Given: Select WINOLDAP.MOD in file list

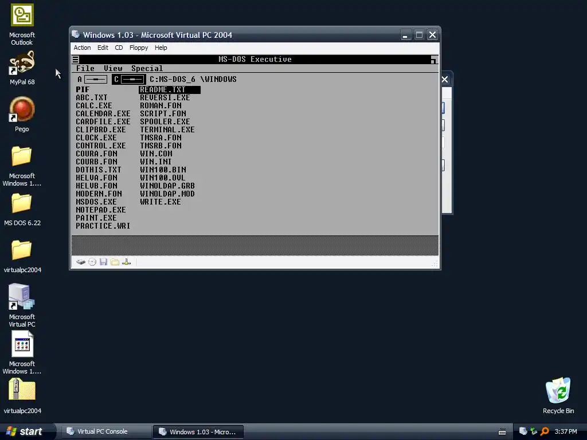Looking at the screenshot, I should coord(167,194).
